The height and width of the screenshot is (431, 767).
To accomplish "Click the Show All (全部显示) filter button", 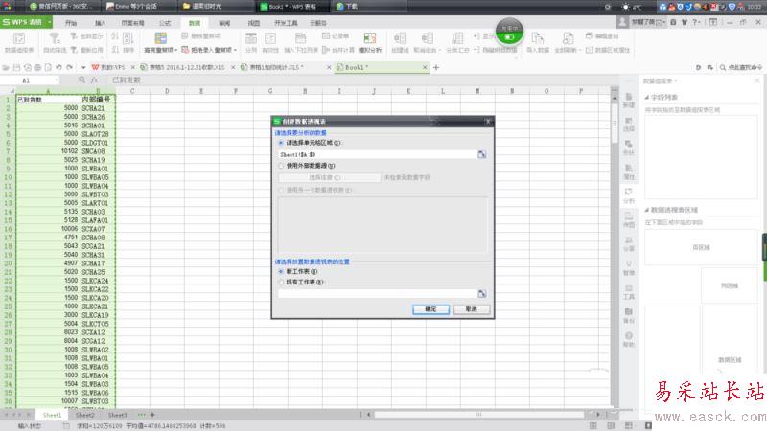I will (87, 35).
